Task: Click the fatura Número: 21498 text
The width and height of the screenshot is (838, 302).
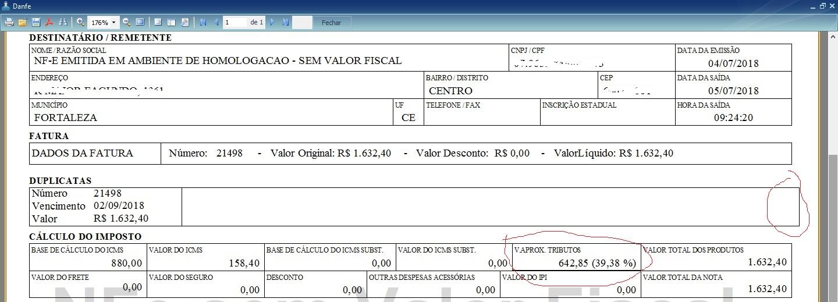Action: (205, 154)
